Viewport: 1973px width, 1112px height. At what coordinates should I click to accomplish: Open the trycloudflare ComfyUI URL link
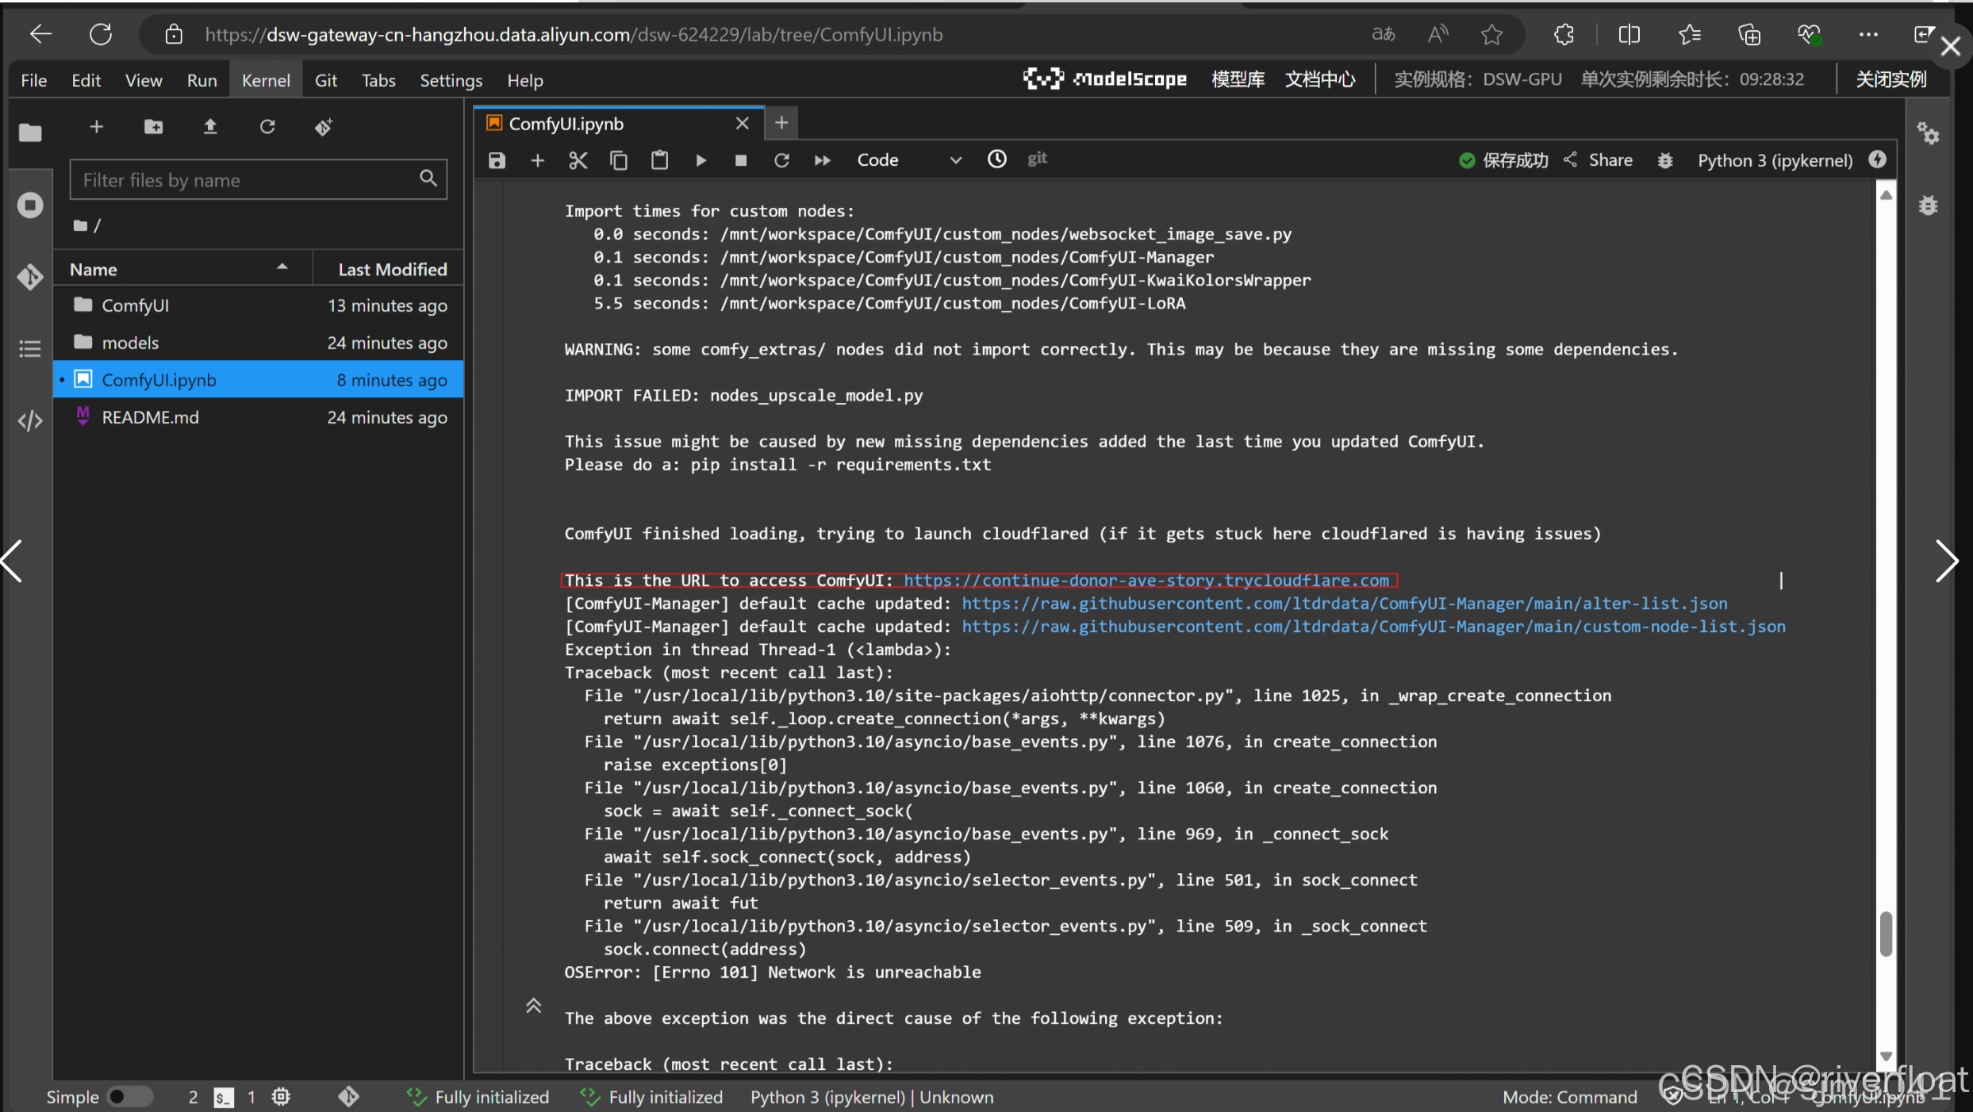(1146, 581)
